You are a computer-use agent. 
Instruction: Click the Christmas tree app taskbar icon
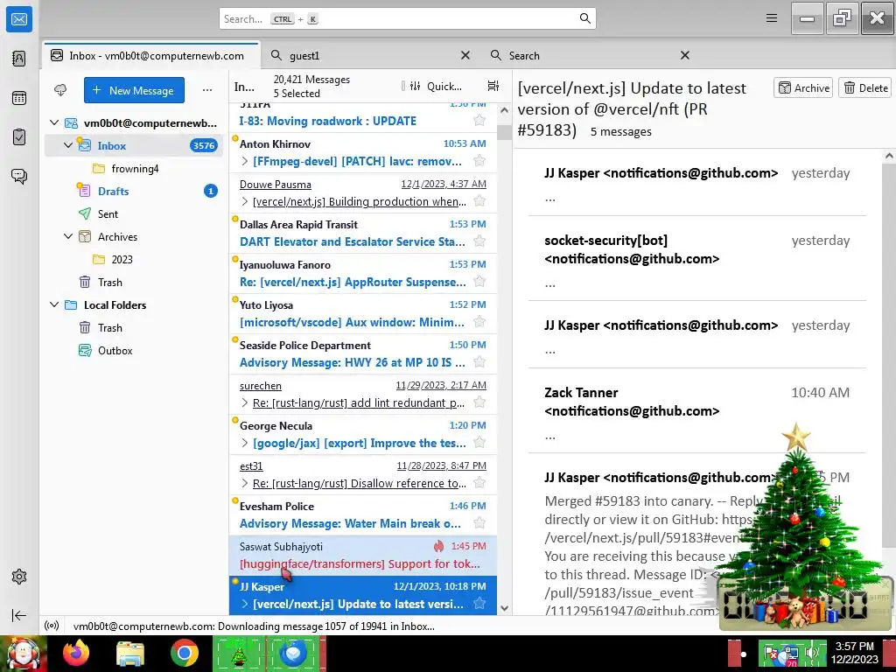(x=239, y=653)
